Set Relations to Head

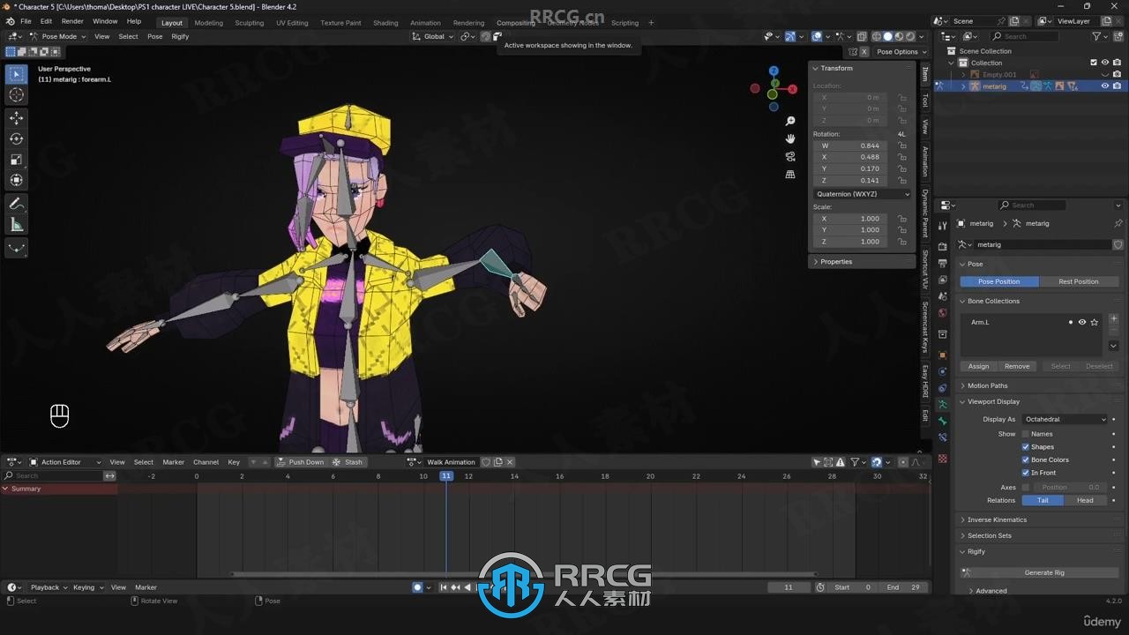(x=1085, y=500)
